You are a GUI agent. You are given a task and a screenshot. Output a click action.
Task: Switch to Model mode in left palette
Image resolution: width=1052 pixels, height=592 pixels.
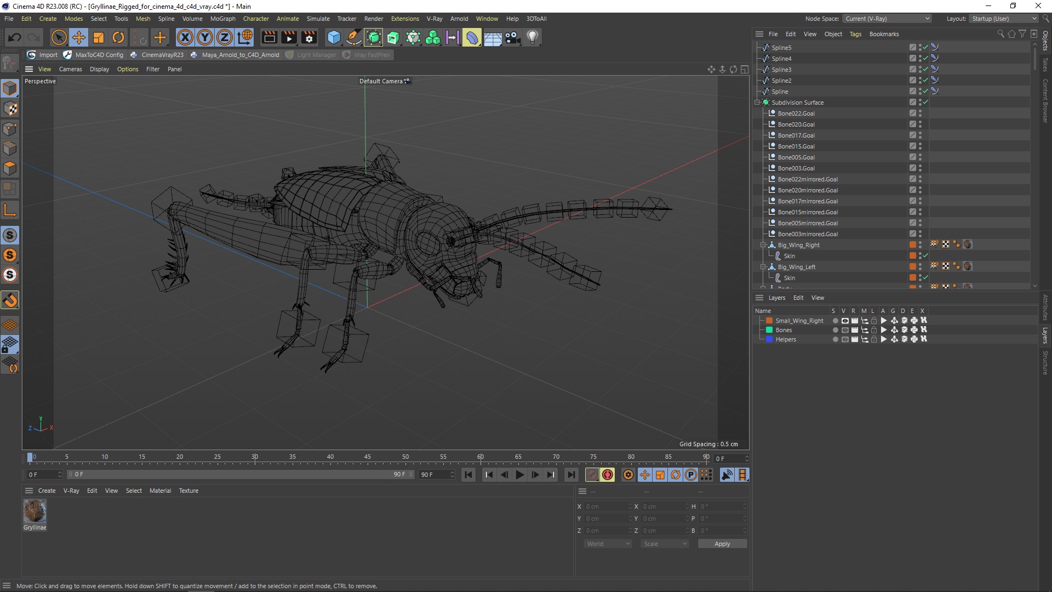point(10,88)
